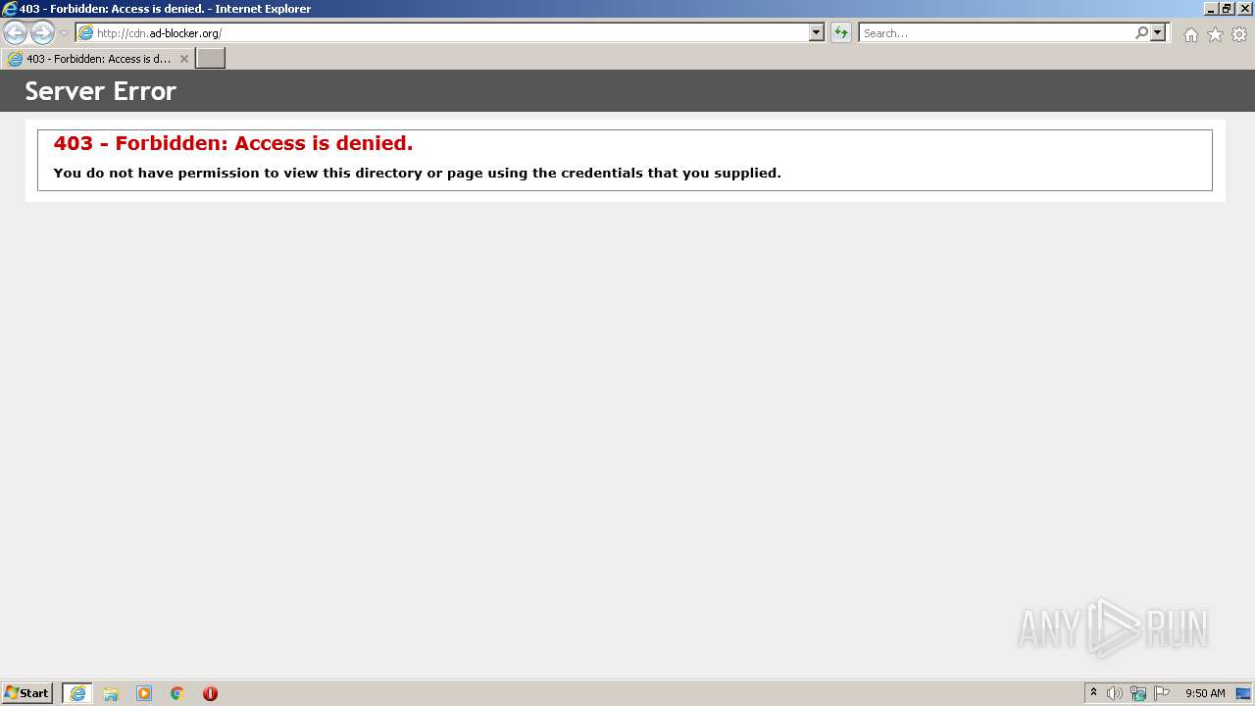The width and height of the screenshot is (1255, 706).
Task: Open the Tools gear icon
Action: point(1239,34)
